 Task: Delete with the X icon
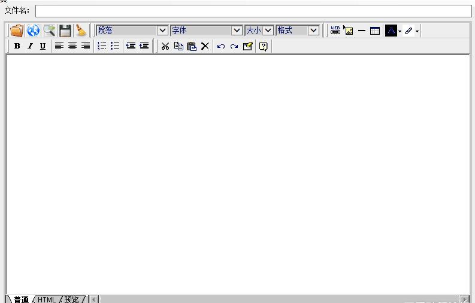(205, 46)
